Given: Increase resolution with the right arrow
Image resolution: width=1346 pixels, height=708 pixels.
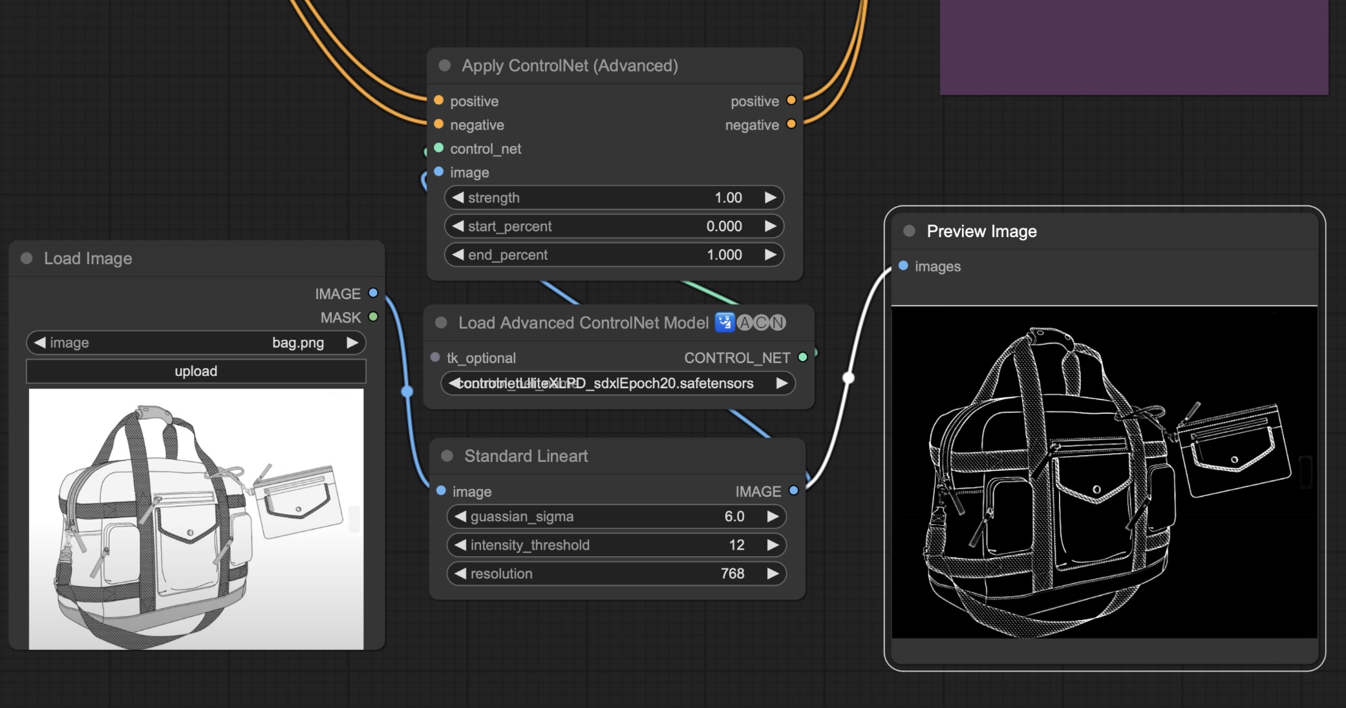Looking at the screenshot, I should (x=773, y=573).
